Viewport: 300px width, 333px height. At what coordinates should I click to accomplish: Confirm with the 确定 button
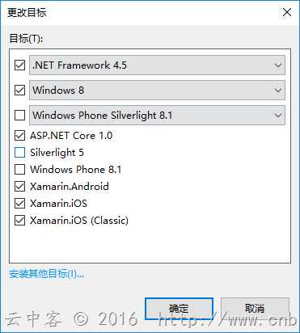(179, 308)
